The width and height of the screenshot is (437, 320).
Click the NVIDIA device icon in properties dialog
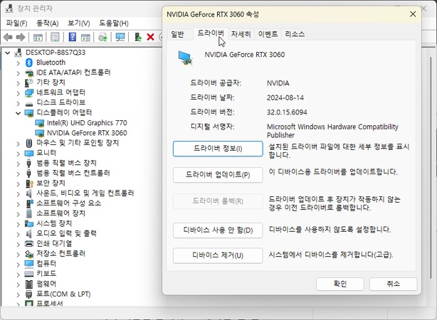pyautogui.click(x=185, y=58)
